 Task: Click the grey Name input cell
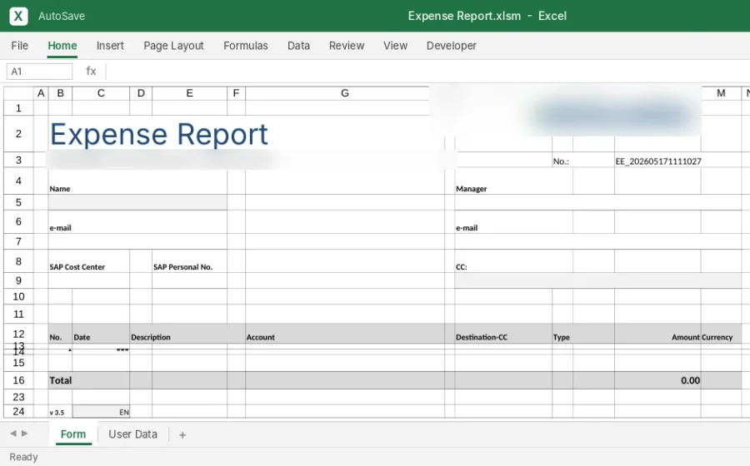(x=137, y=202)
